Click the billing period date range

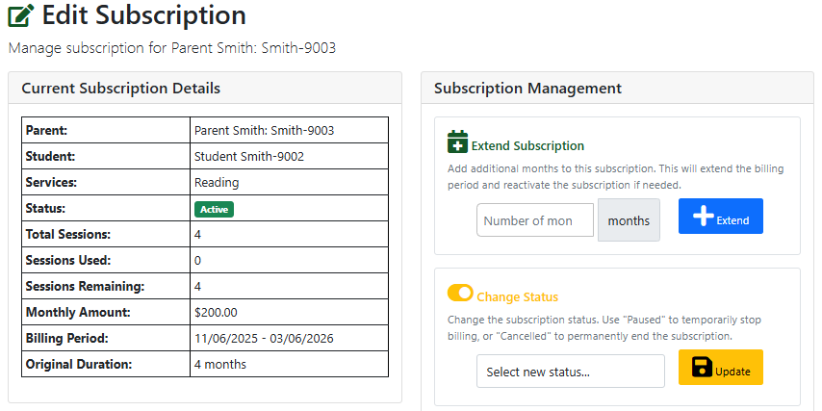tap(261, 338)
